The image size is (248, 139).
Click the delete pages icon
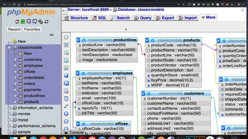click(x=66, y=91)
